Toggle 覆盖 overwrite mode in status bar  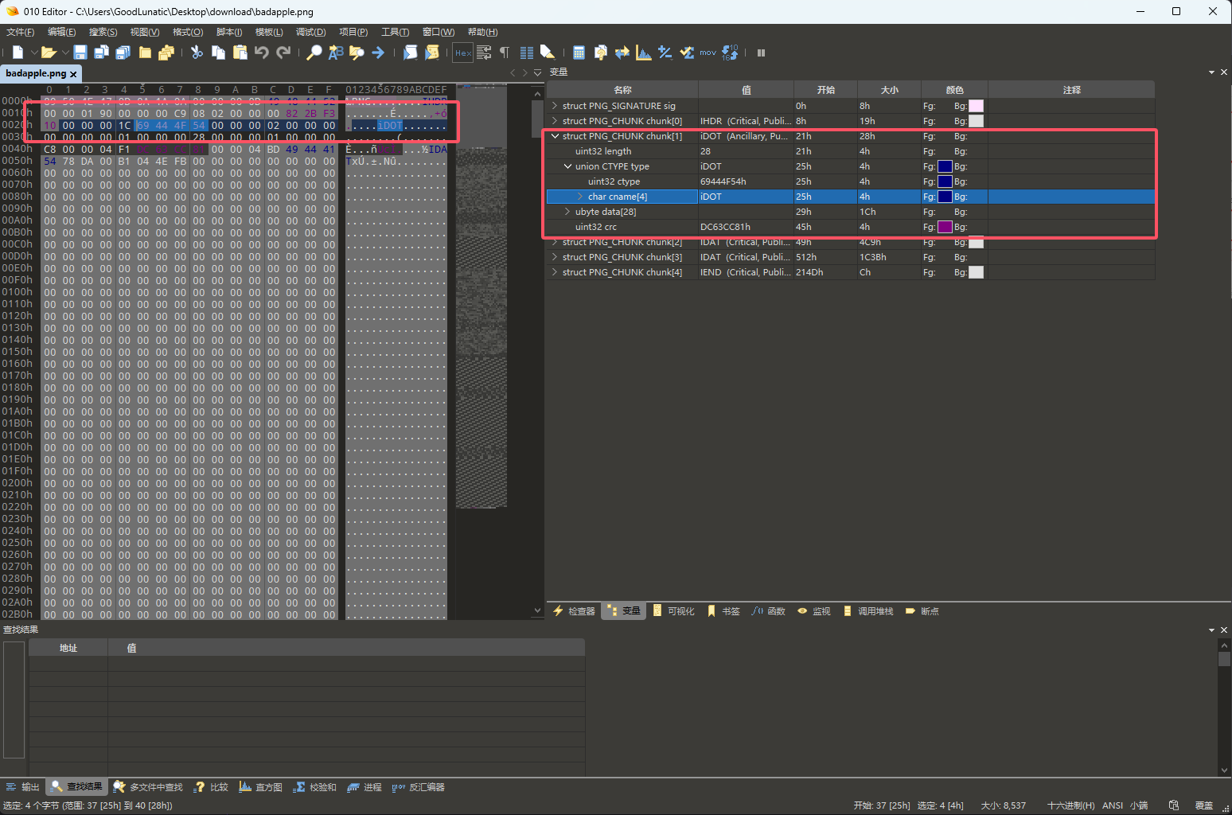coord(1204,805)
